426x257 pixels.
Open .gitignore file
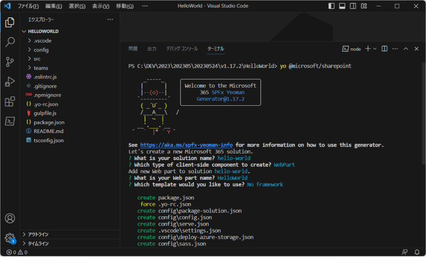(70, 86)
